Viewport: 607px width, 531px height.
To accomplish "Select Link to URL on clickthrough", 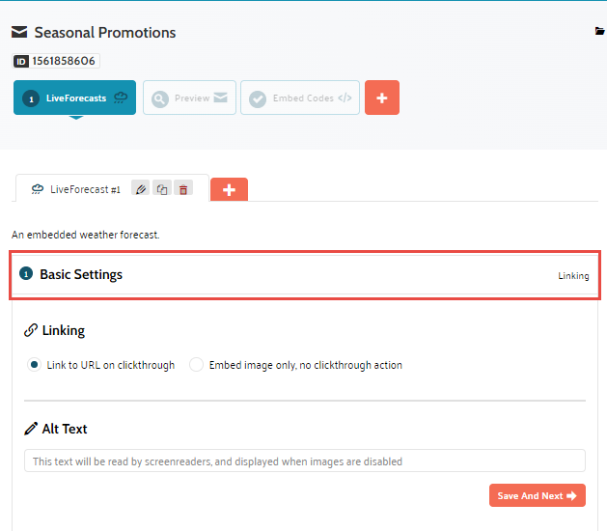I will (x=35, y=365).
